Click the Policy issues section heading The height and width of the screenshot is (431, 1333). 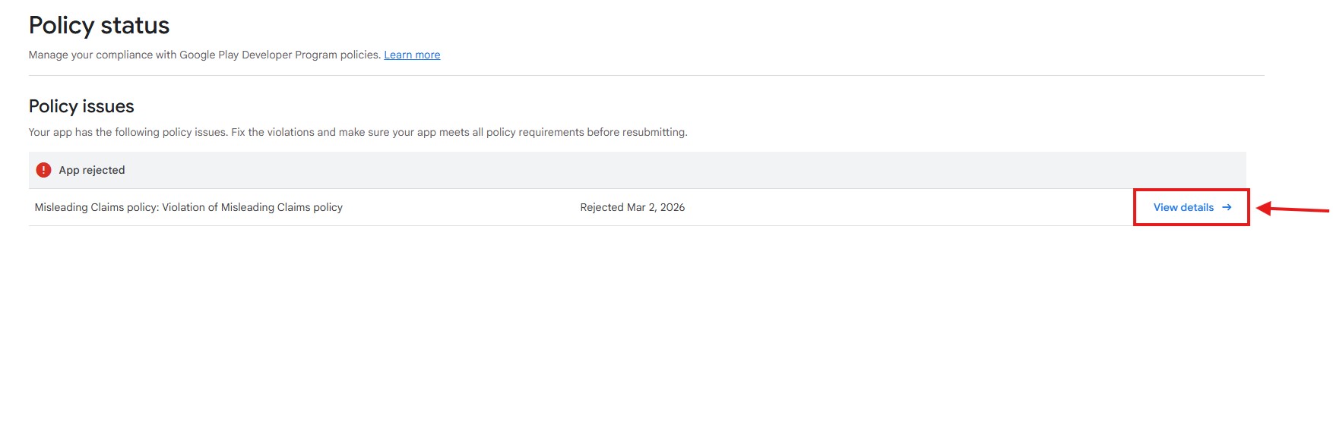pyautogui.click(x=81, y=106)
